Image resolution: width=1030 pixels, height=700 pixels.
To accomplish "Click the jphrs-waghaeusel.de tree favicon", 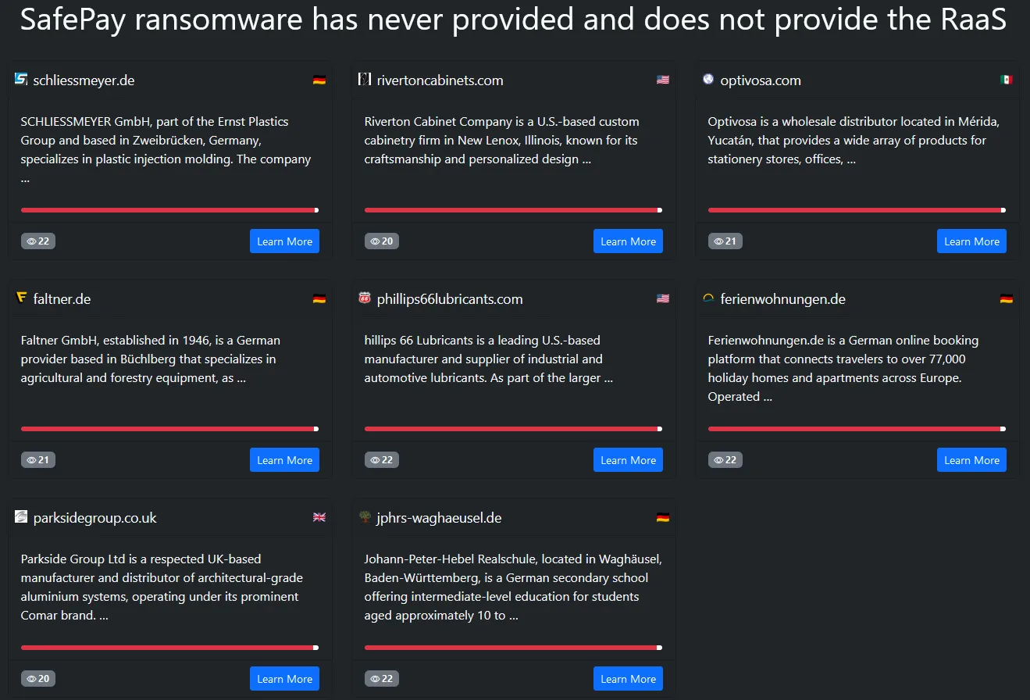I will pyautogui.click(x=365, y=516).
